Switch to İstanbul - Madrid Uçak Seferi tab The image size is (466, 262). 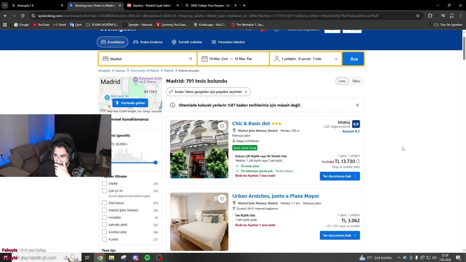coord(153,5)
